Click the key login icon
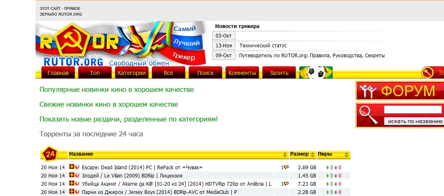The image size is (444, 196). tap(427, 72)
